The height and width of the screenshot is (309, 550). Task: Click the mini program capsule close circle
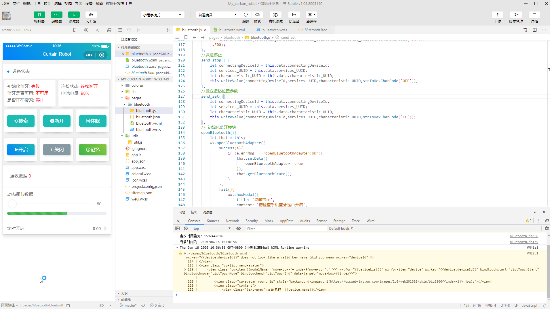click(x=102, y=55)
